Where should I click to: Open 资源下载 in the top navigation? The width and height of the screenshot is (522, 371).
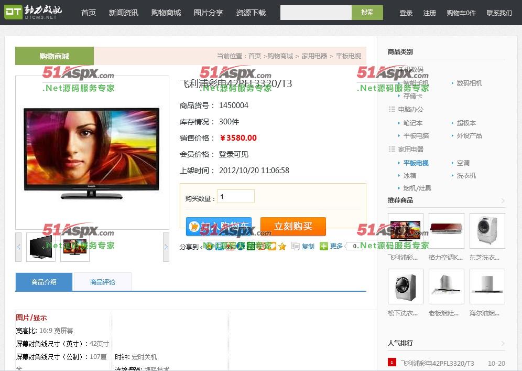click(251, 13)
